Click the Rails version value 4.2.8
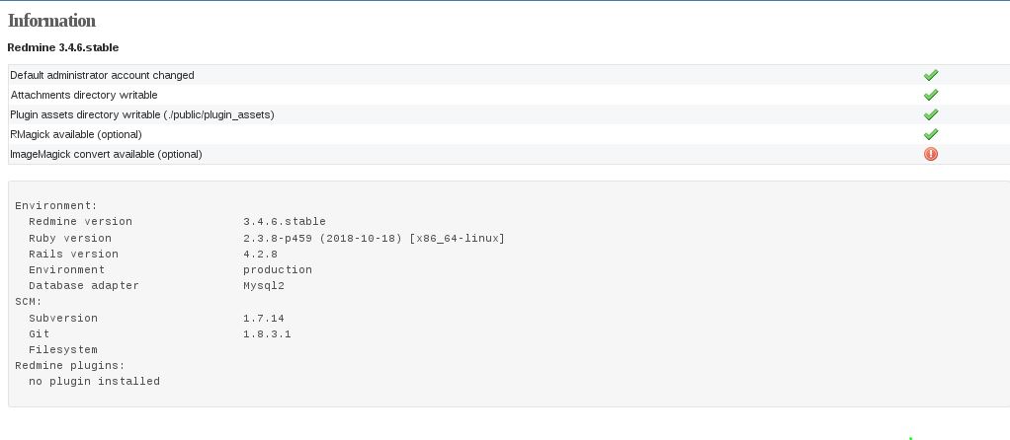 [260, 255]
